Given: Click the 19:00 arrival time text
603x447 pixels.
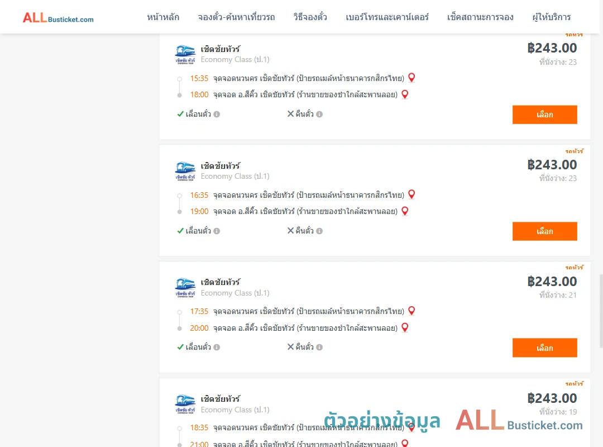Looking at the screenshot, I should 199,211.
